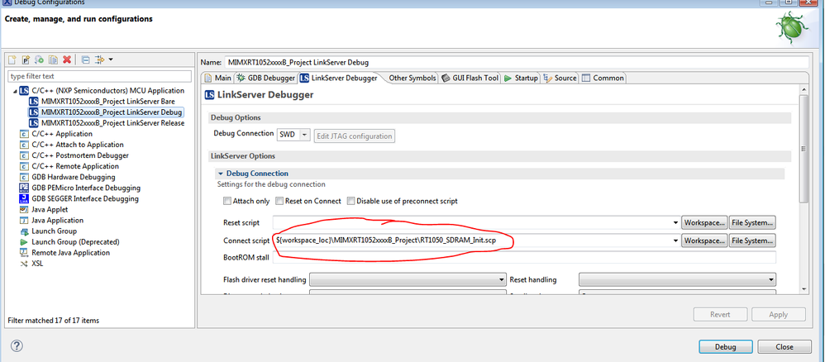Click icon next to C/C++ Remote Application
Viewport: 825px width, 362px height.
tap(24, 166)
